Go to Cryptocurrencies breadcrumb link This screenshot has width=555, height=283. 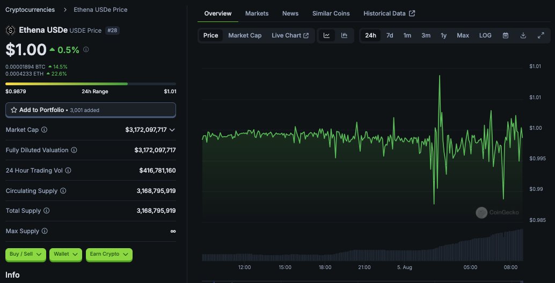(x=30, y=10)
